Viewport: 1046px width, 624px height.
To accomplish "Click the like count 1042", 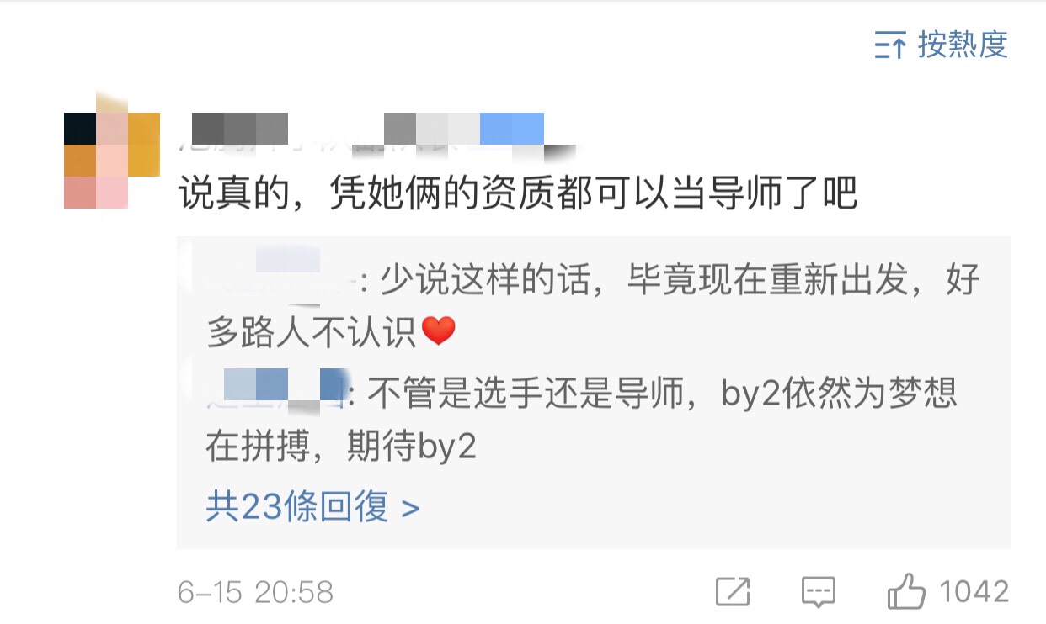I will coord(974,592).
